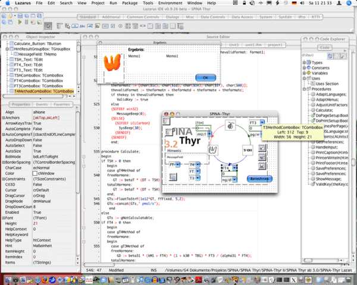Pick the TEdit component icon

(x=90, y=26)
